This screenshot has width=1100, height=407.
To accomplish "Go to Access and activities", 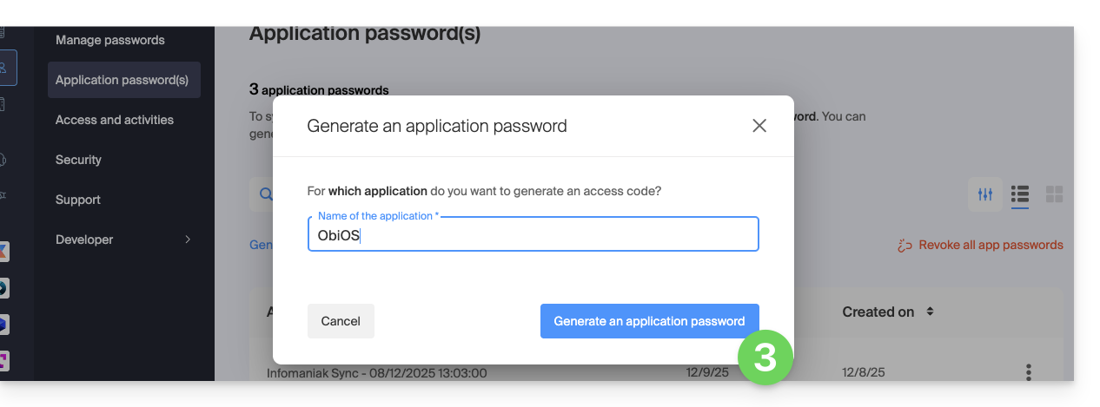I will [x=115, y=120].
